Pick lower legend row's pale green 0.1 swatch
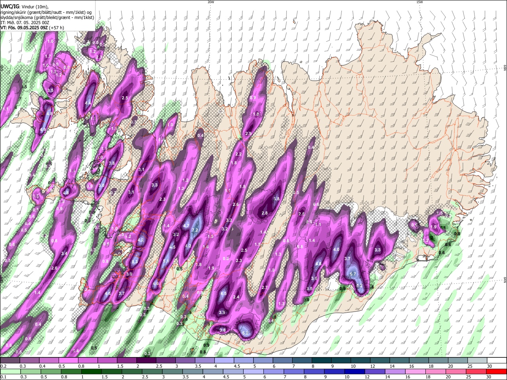The image size is (507, 380). pos(10,371)
